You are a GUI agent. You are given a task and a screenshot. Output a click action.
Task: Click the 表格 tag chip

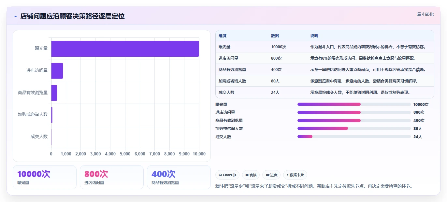(x=251, y=175)
